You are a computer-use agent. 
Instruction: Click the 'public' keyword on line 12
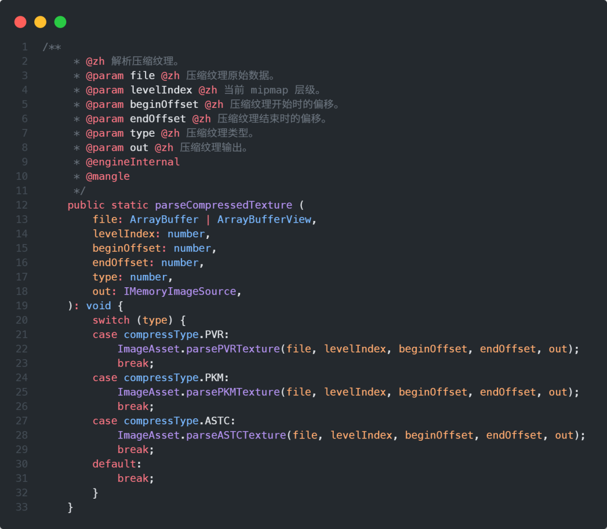[x=86, y=205]
